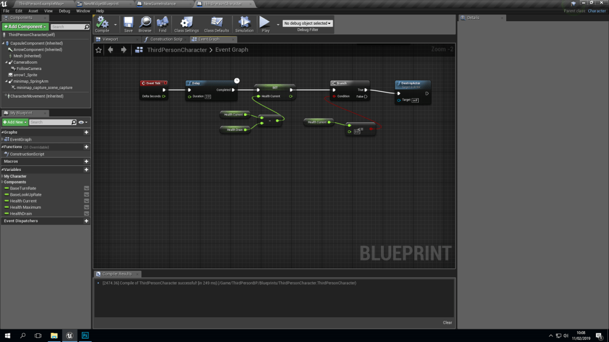Favorite this graph with star icon

(99, 49)
